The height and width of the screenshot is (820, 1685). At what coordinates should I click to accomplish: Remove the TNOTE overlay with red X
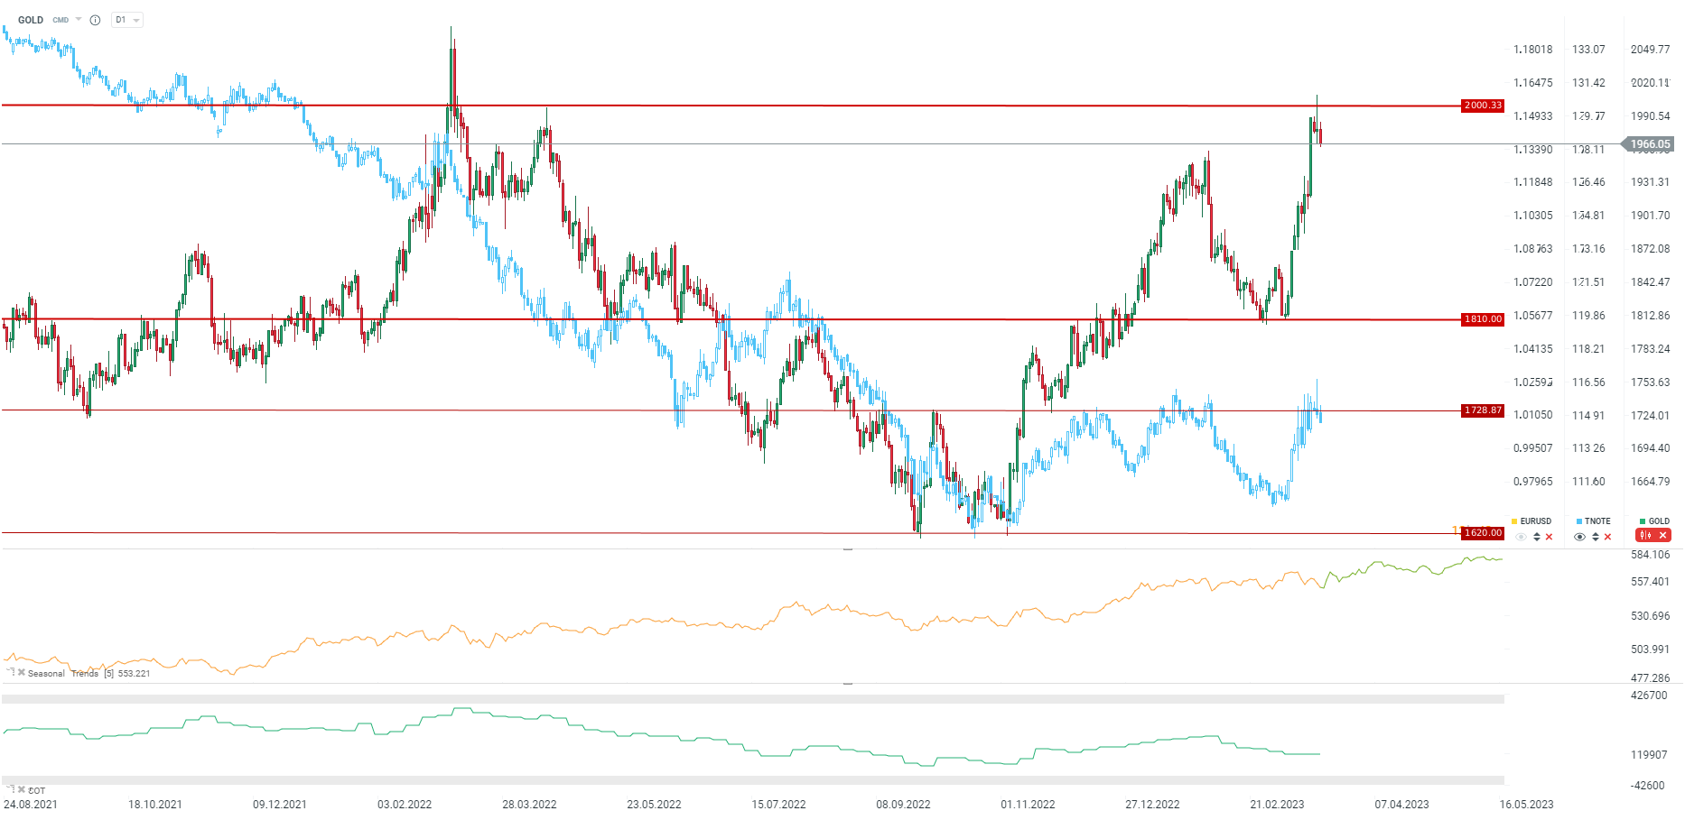click(x=1607, y=537)
